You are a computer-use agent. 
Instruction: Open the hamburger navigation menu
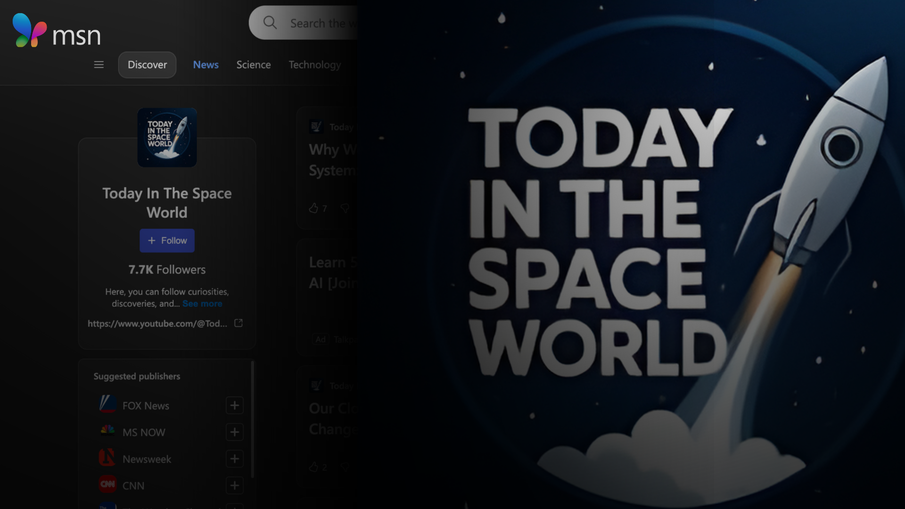99,65
